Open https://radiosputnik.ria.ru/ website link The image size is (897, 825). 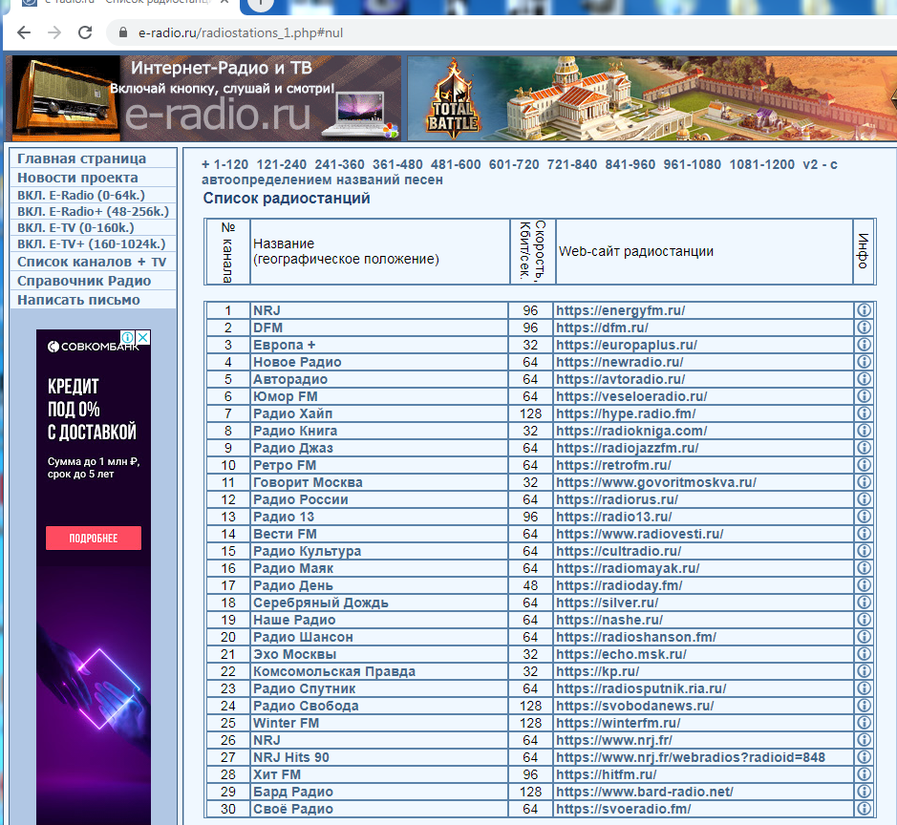[x=641, y=688]
